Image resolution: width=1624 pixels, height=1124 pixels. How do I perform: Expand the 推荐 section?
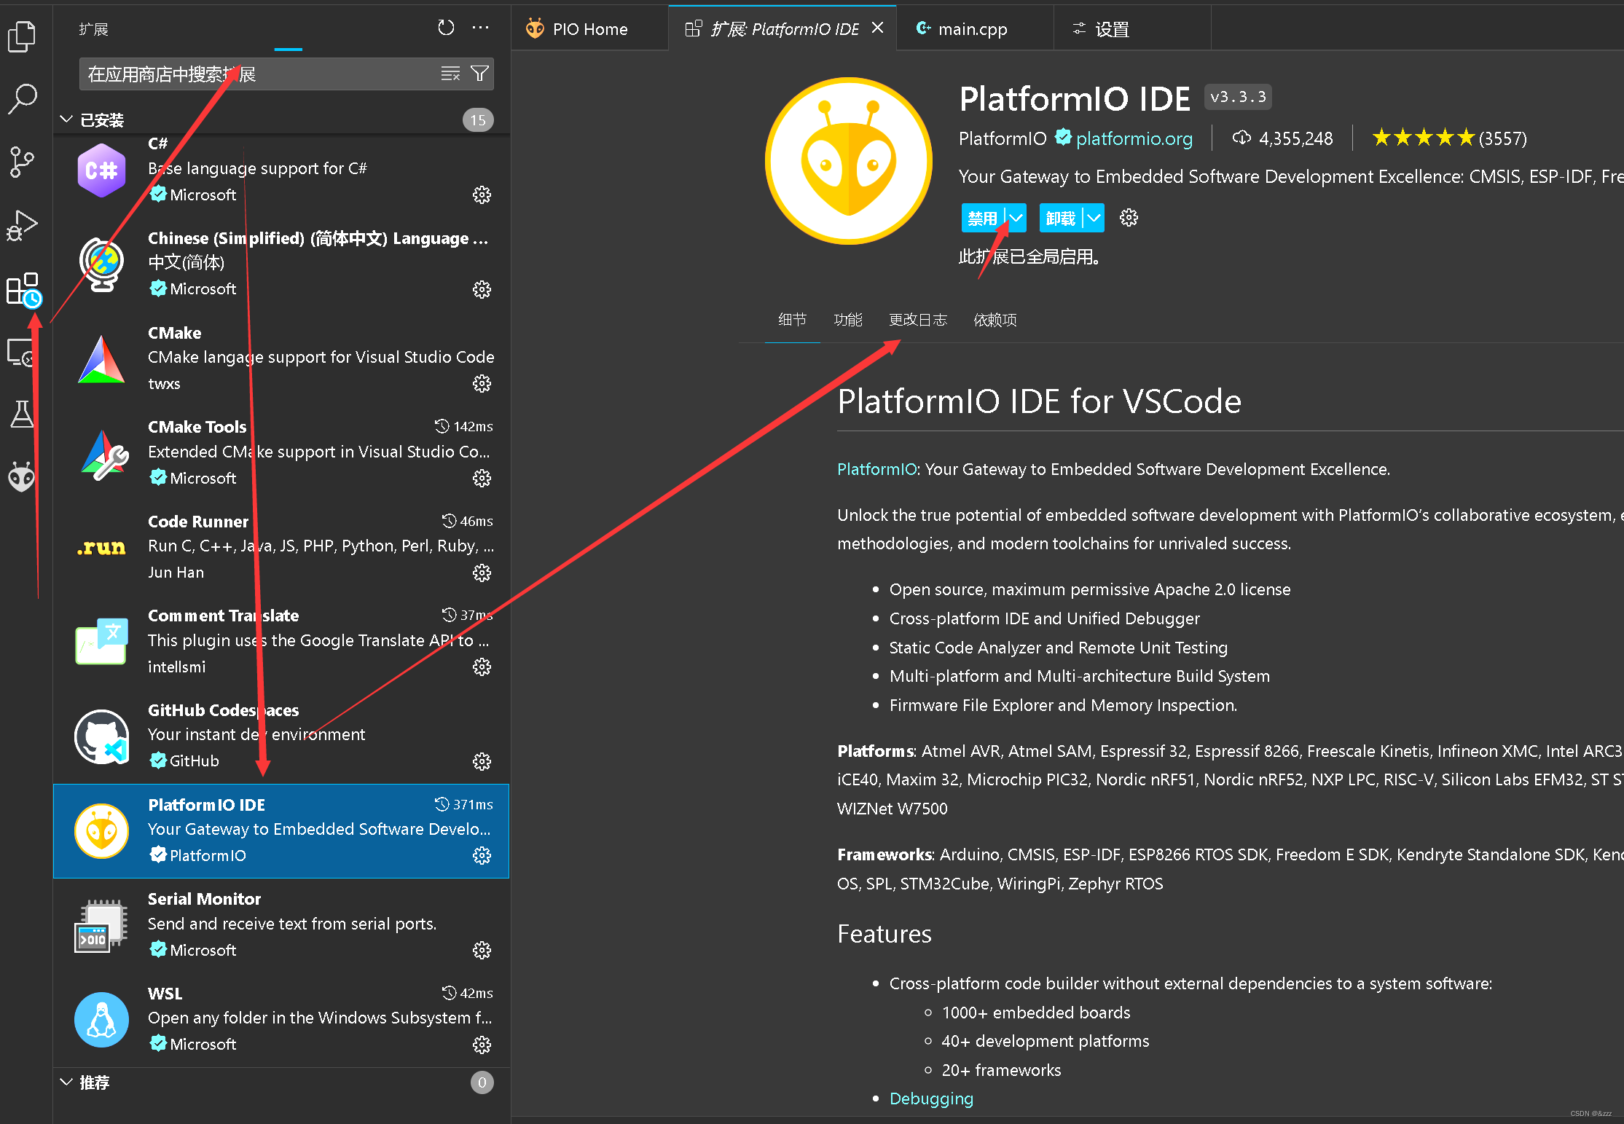click(281, 1082)
